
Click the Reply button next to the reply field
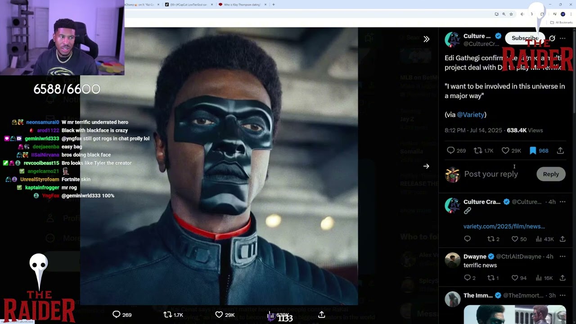[x=551, y=174]
